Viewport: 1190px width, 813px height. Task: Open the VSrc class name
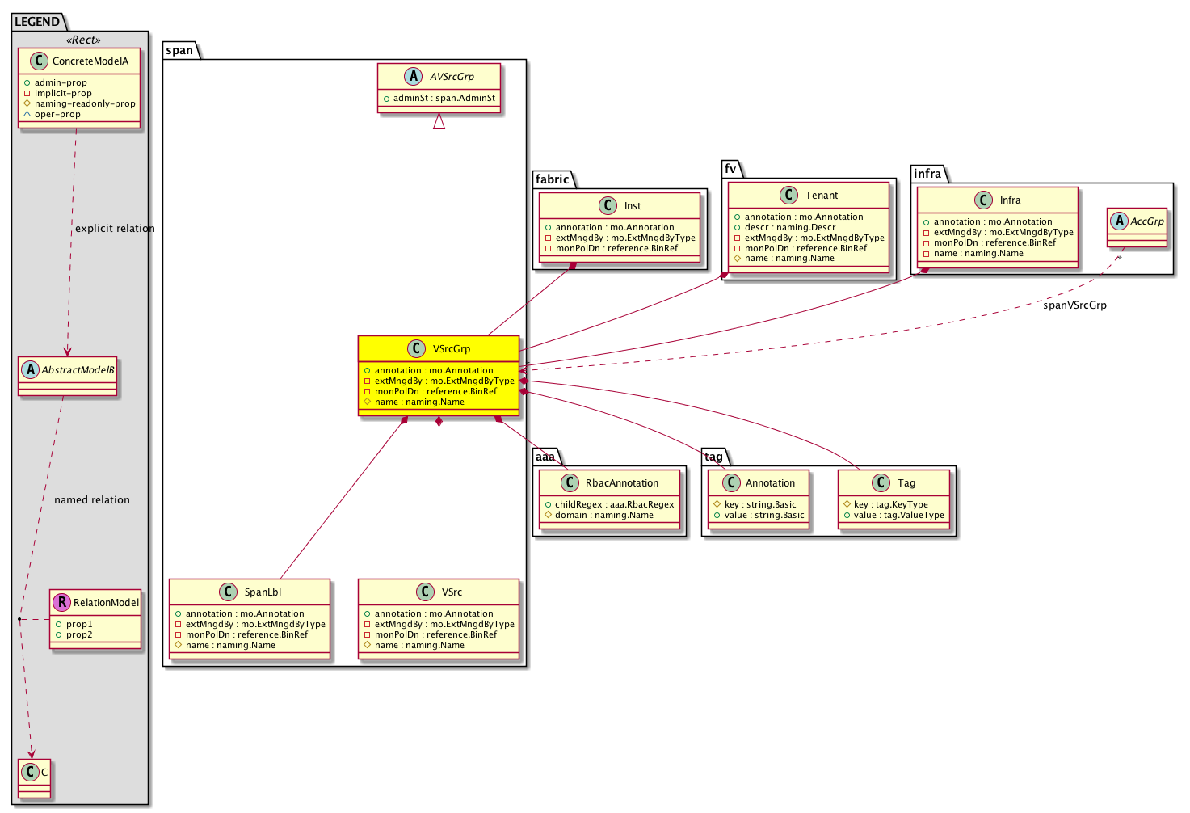(452, 592)
